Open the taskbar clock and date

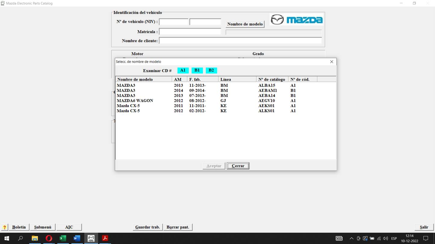click(x=409, y=238)
